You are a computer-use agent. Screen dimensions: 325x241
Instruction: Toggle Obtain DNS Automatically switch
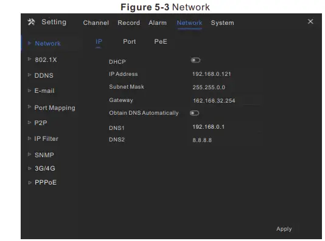[x=194, y=113]
